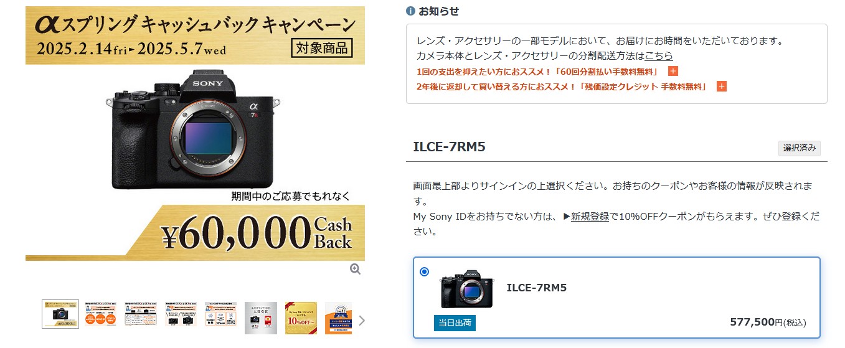Click the 選択済み button
The height and width of the screenshot is (348, 845).
pos(800,148)
